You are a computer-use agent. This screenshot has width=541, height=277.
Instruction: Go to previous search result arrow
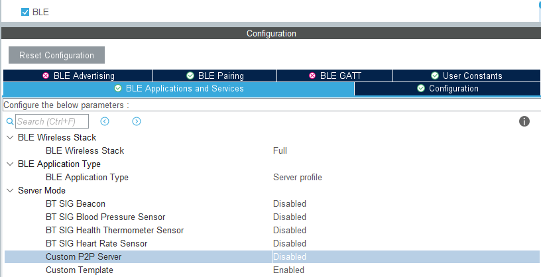[105, 121]
